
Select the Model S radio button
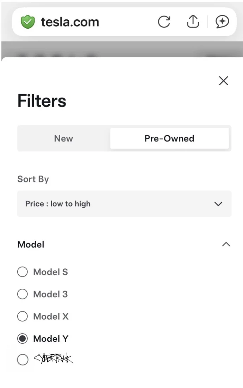click(x=23, y=272)
